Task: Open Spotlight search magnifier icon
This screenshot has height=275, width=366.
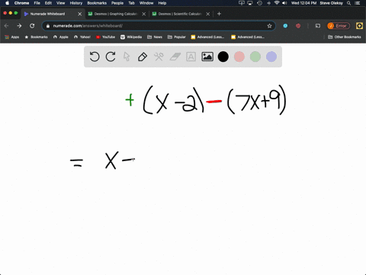Action: (x=349, y=3)
